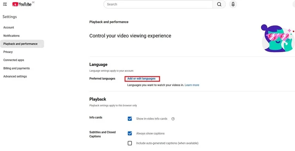Open Account settings section

click(8, 27)
